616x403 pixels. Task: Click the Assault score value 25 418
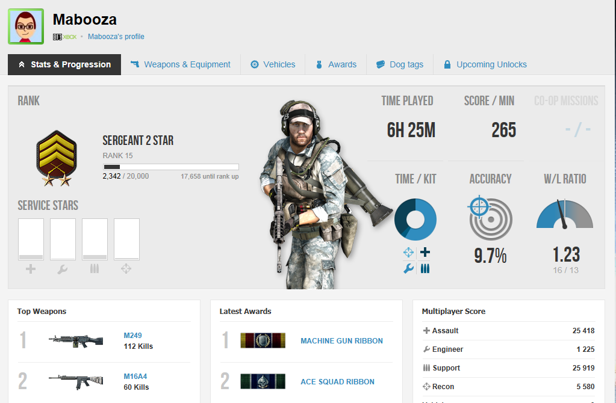tap(583, 331)
